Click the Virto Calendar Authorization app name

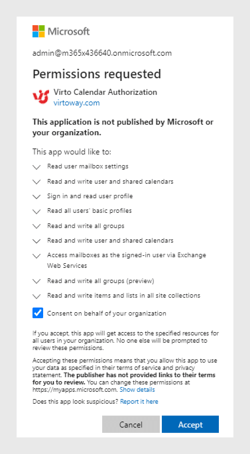coord(105,92)
